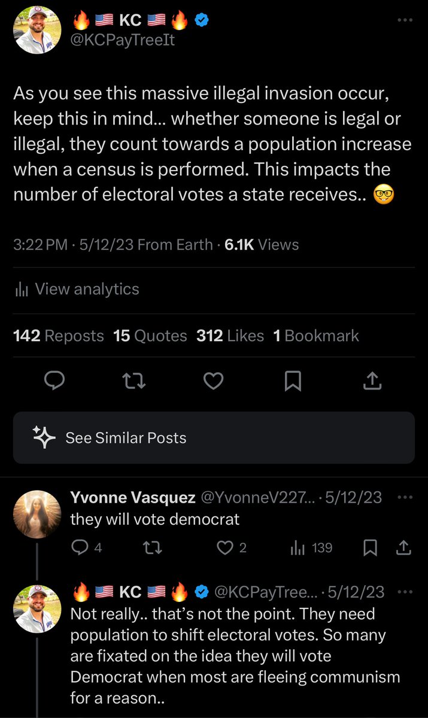Image resolution: width=428 pixels, height=718 pixels.
Task: Show the 15 Quotes list
Action: click(x=150, y=336)
